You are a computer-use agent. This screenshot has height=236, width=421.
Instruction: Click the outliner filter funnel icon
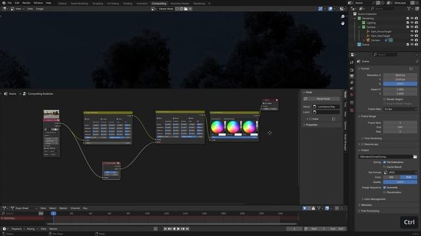tap(409, 9)
